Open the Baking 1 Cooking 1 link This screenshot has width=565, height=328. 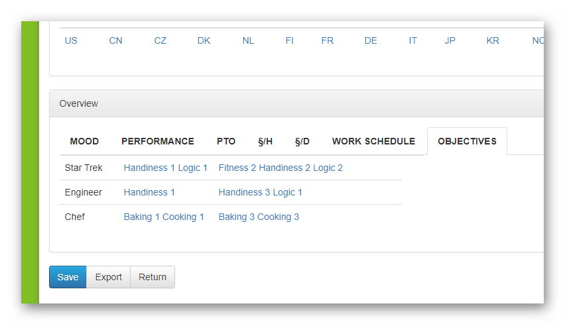pos(164,217)
